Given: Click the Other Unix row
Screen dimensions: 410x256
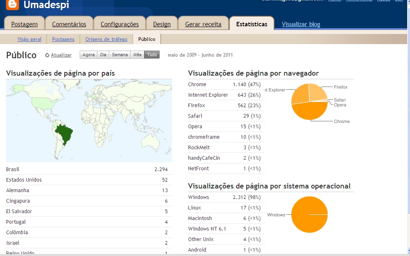Looking at the screenshot, I should (x=226, y=239).
